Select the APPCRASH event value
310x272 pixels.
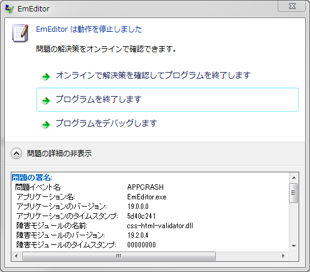[x=145, y=187]
